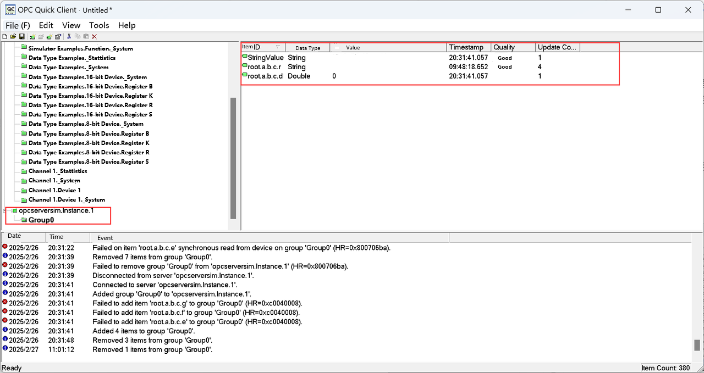Open the Tools menu

tap(99, 25)
